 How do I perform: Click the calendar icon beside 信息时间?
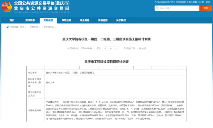(68, 48)
